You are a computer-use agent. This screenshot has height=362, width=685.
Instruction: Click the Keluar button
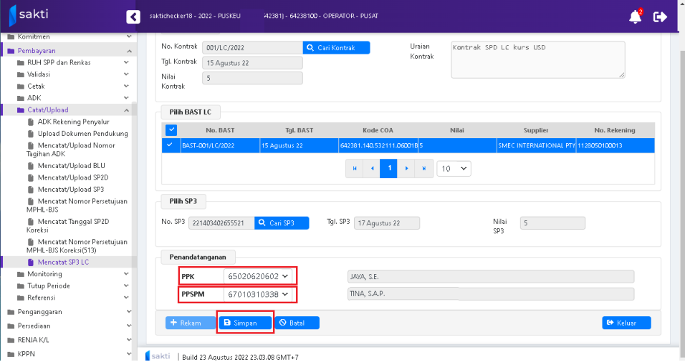point(626,323)
